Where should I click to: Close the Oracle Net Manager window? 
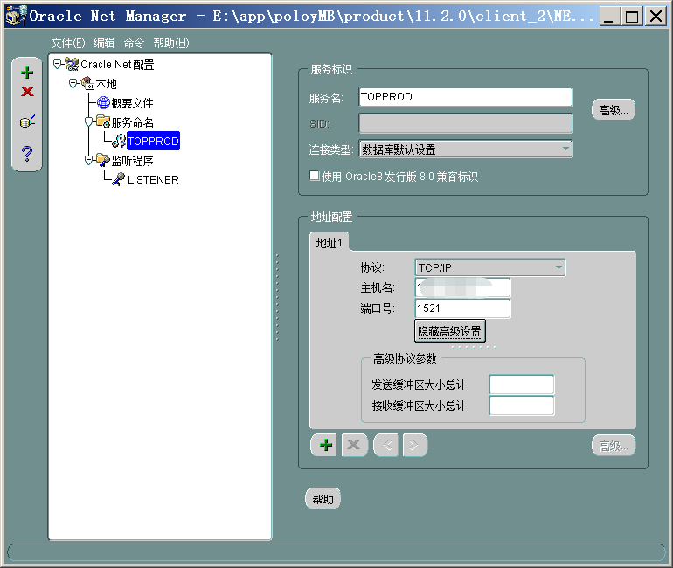click(656, 17)
